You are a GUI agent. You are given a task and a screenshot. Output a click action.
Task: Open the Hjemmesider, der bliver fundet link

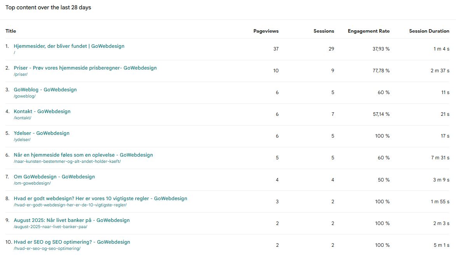pos(69,46)
